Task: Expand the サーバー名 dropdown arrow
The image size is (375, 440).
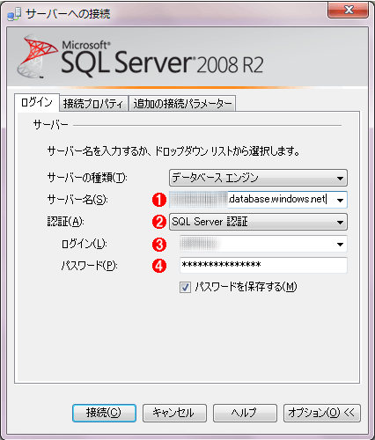Action: 340,200
